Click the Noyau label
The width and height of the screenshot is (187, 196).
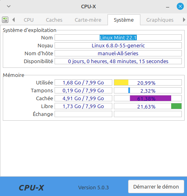point(45,46)
